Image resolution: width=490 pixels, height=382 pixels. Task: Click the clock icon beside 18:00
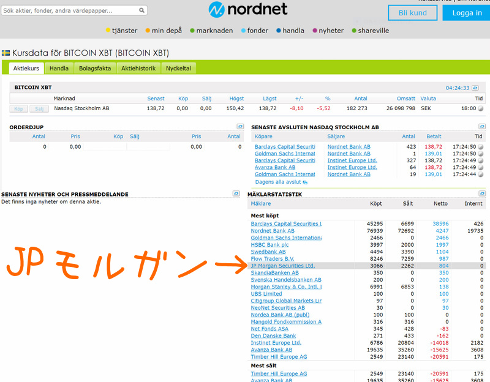[481, 108]
